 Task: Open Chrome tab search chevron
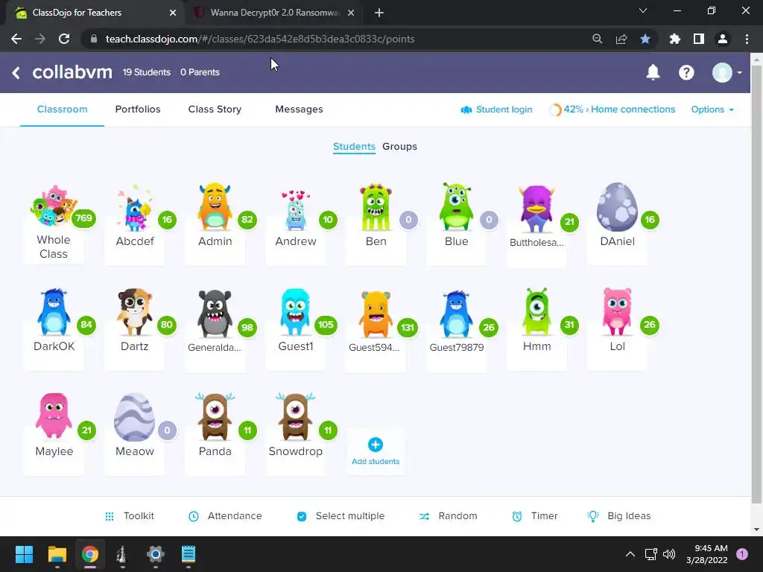[x=643, y=10]
